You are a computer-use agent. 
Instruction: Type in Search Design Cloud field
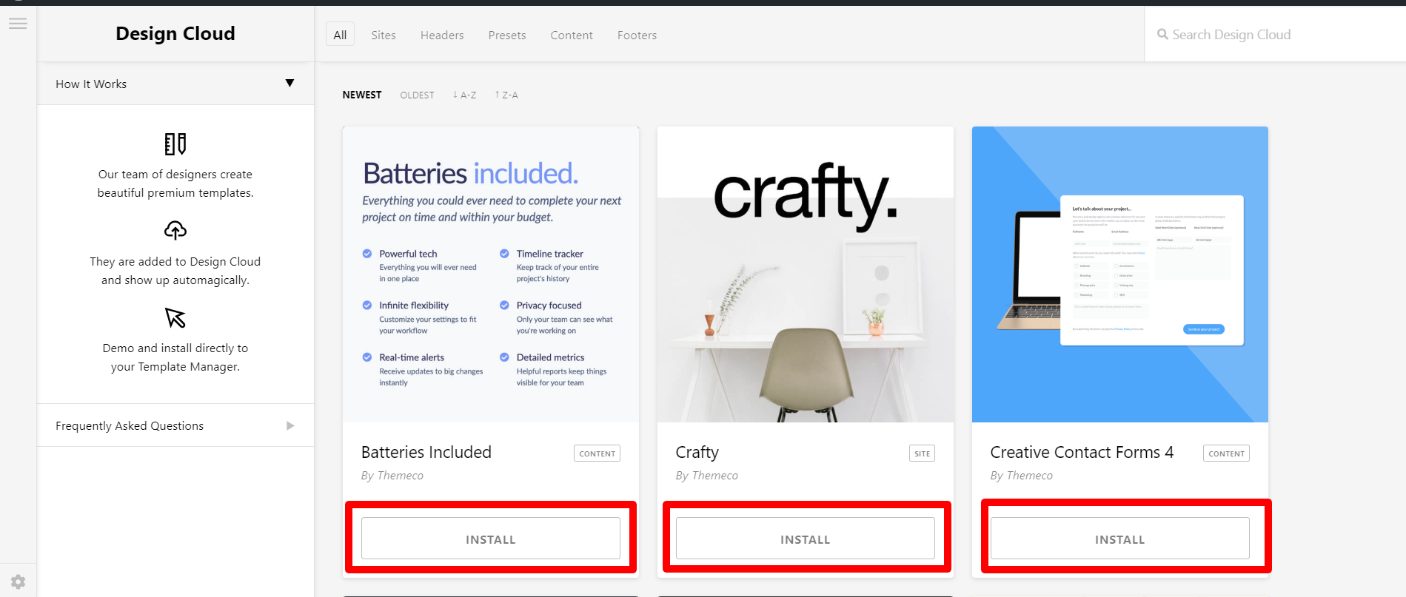point(1273,35)
